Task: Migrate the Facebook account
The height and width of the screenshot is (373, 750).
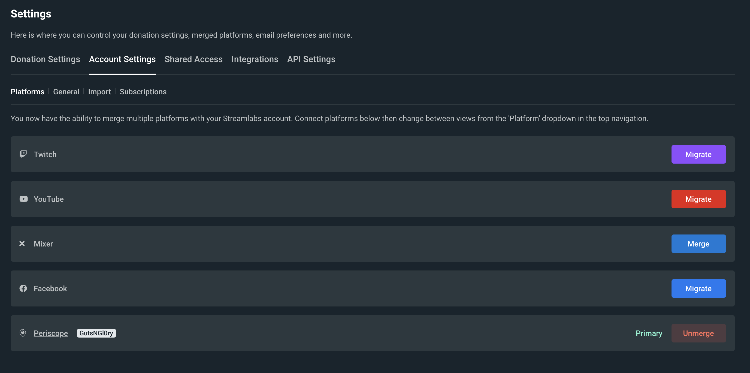Action: 698,288
